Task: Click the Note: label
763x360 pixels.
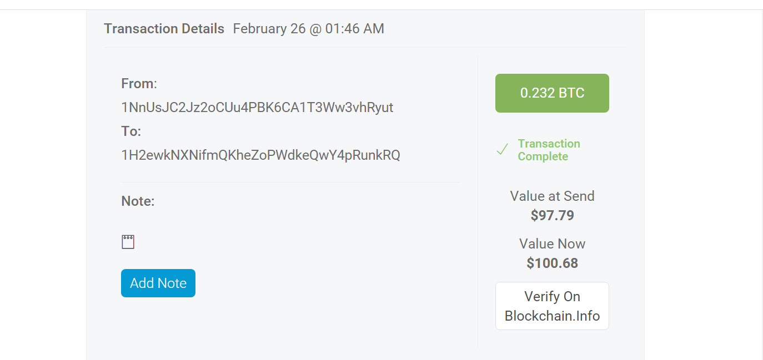Action: [138, 201]
